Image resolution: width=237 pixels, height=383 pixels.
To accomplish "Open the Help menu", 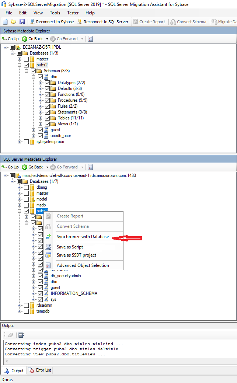I will [x=90, y=13].
